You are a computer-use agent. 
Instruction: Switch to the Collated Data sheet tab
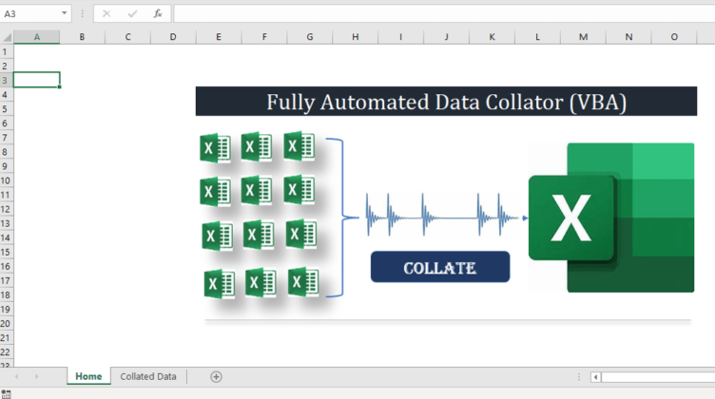coord(148,377)
